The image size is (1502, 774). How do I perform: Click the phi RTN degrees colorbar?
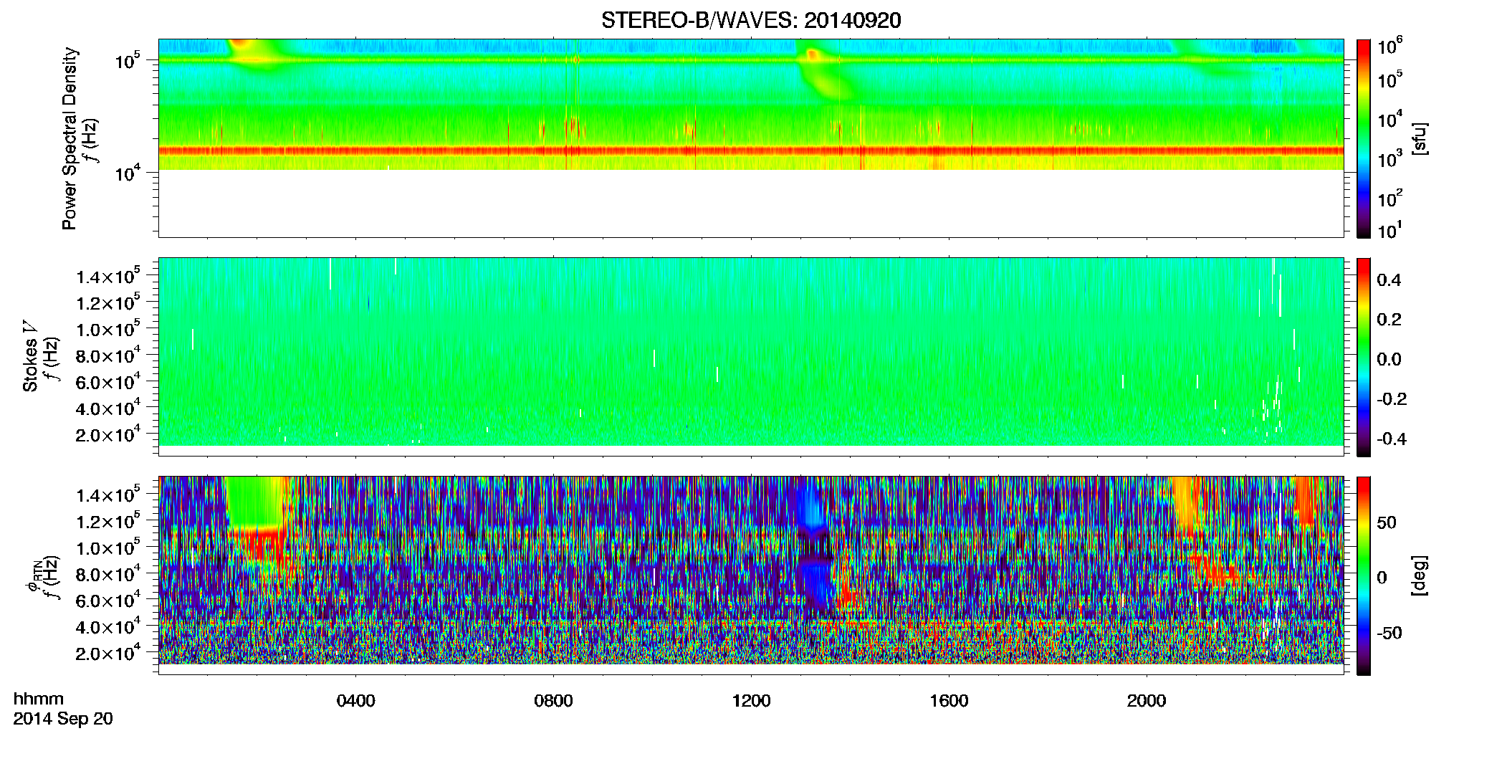click(1364, 575)
